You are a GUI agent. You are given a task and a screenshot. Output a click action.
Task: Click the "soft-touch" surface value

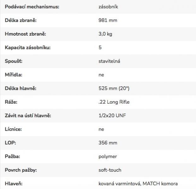pos(110,170)
